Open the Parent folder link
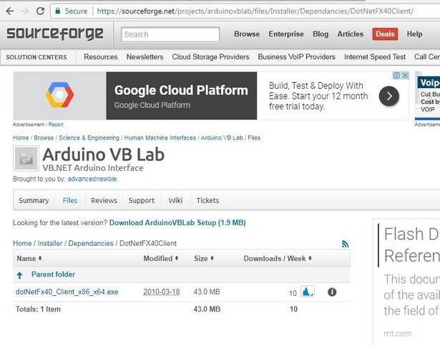Viewport: 440px width, 346px height. tap(53, 275)
